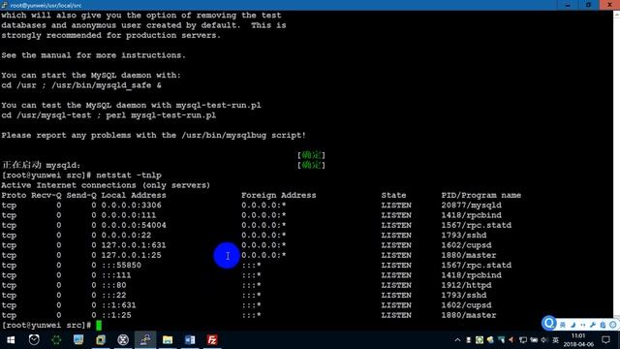Toggle IME punctuation mode button

pyautogui.click(x=582, y=325)
